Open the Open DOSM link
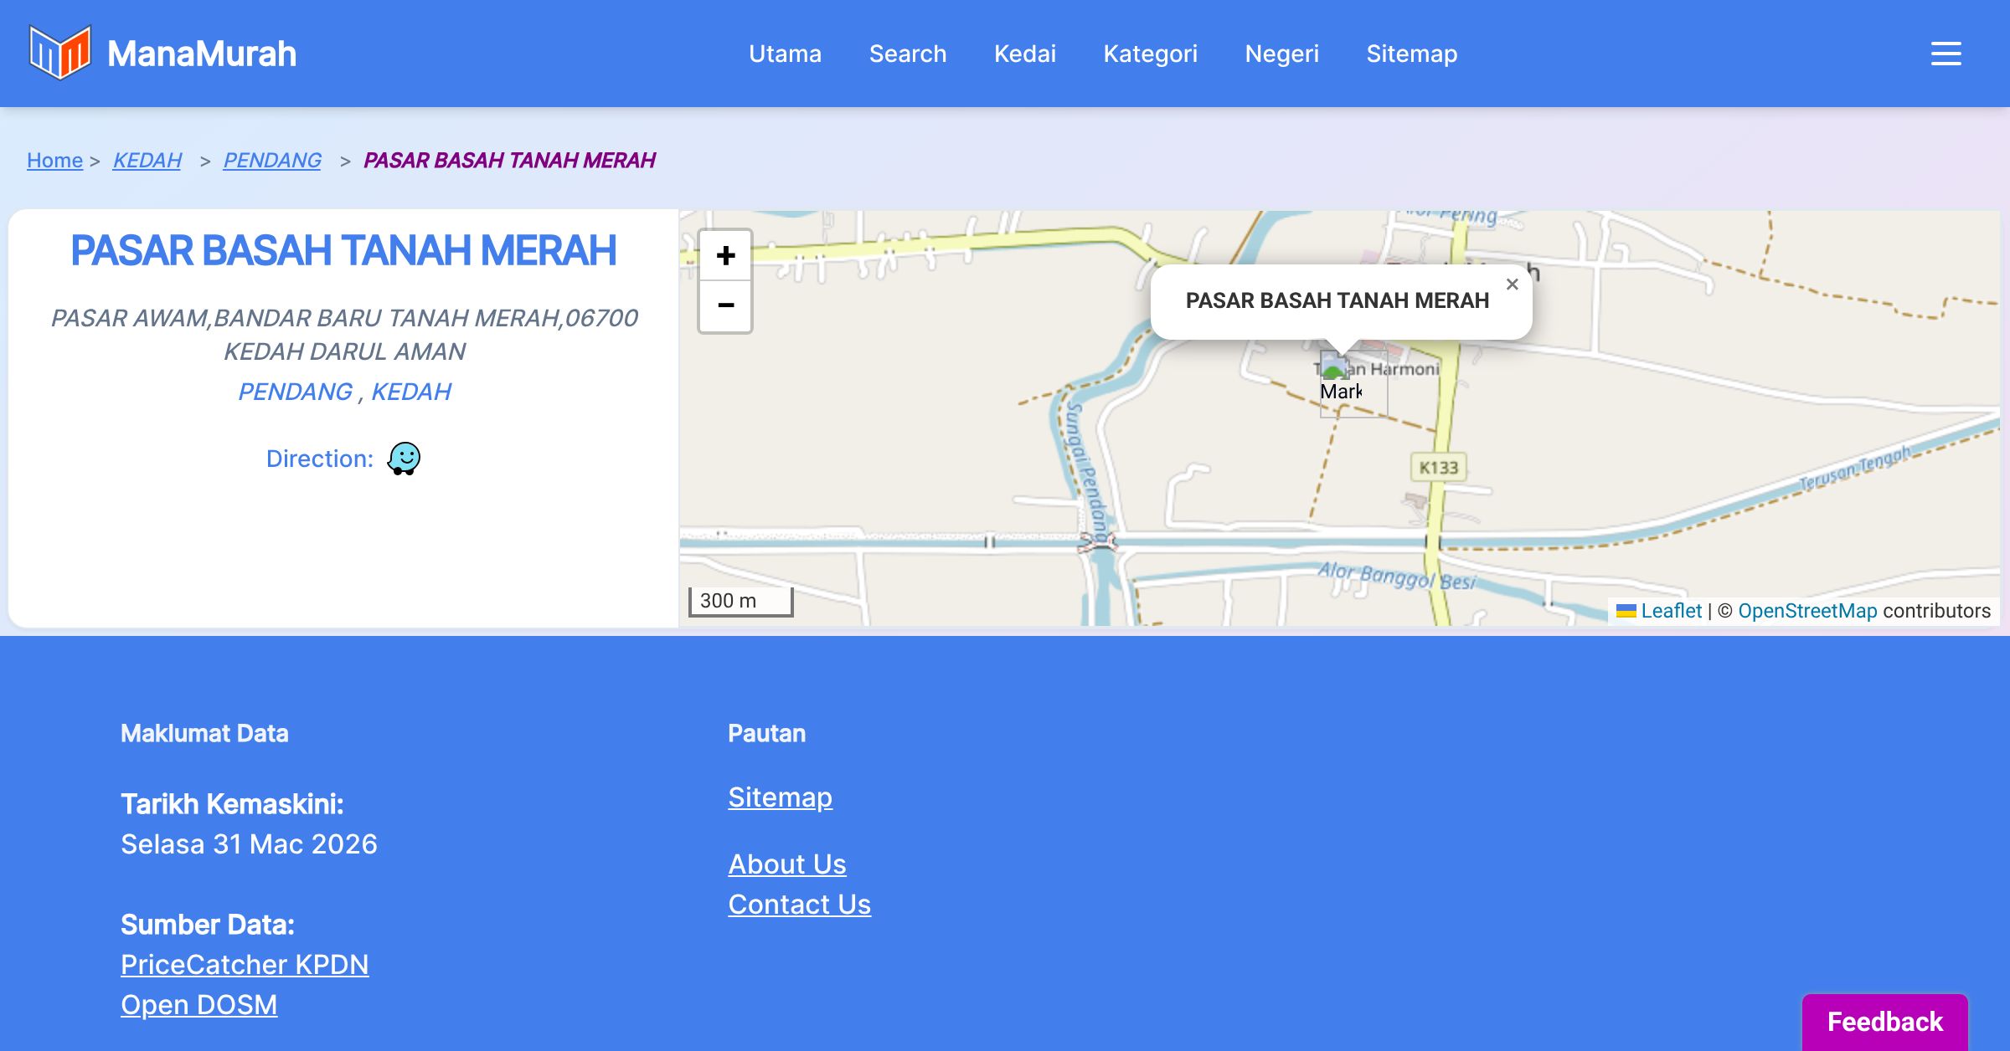The height and width of the screenshot is (1051, 2010). pos(198,1004)
